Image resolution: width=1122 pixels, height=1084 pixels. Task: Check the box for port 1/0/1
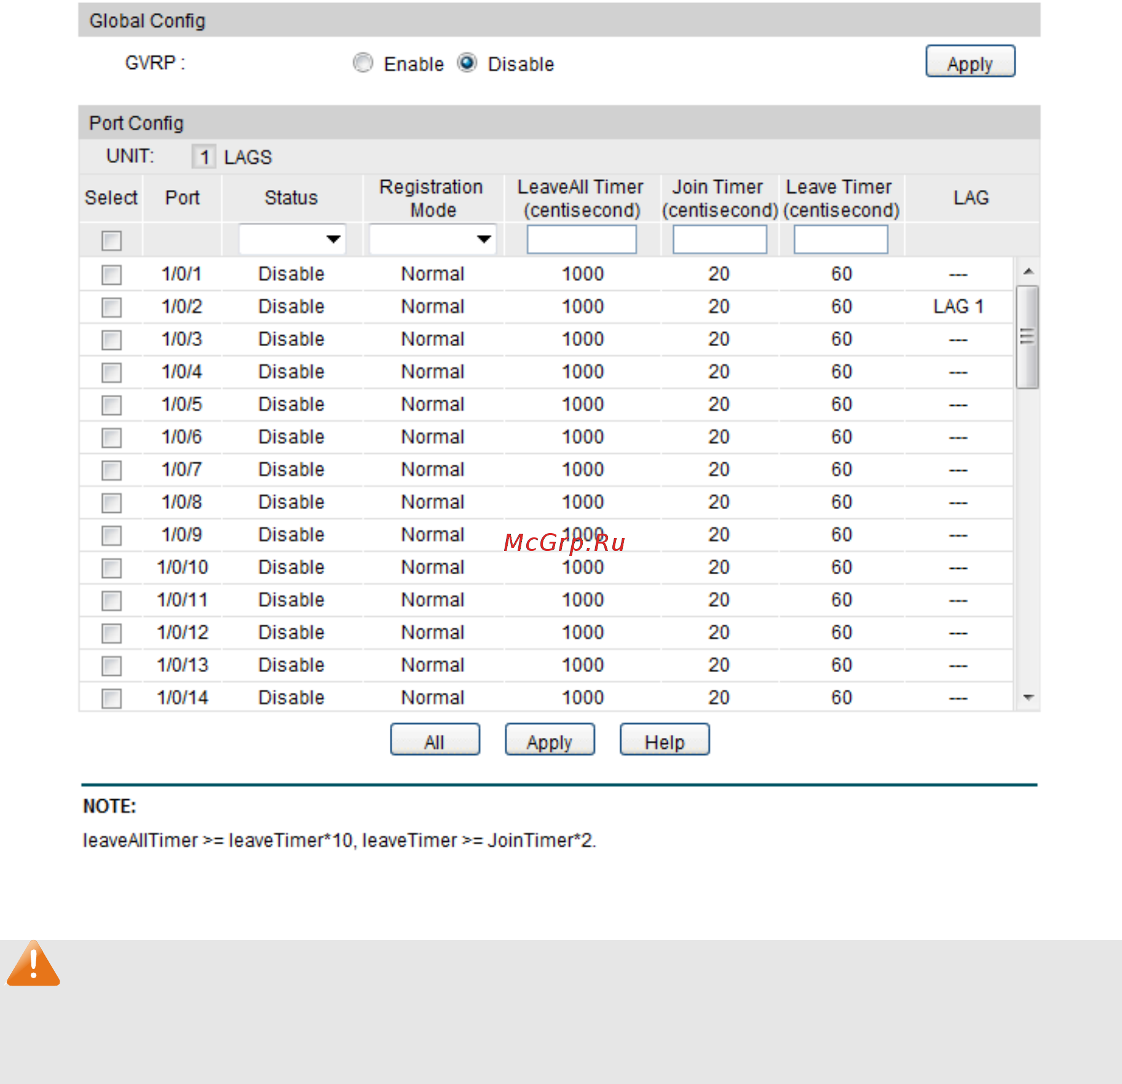(111, 274)
